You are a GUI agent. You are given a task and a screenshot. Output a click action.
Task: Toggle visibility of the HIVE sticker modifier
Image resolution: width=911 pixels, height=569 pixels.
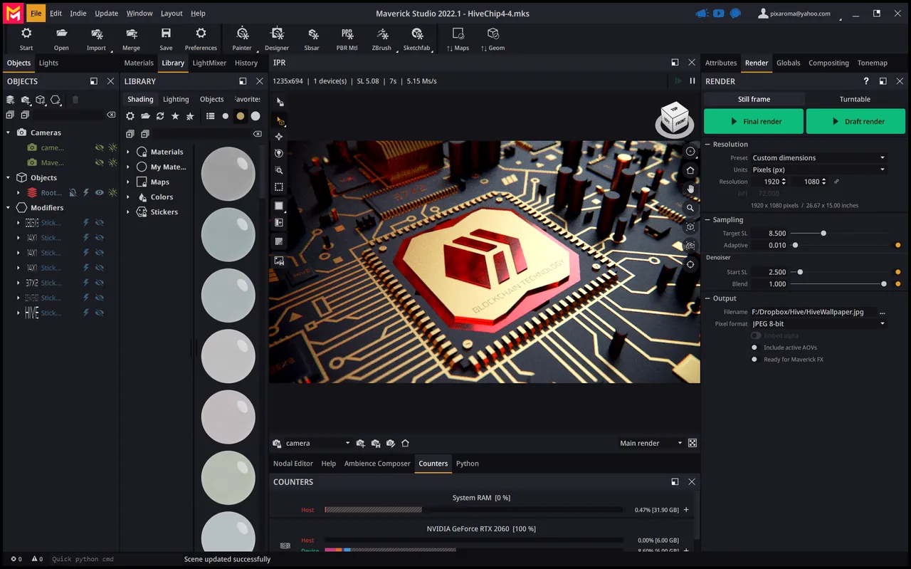100,313
